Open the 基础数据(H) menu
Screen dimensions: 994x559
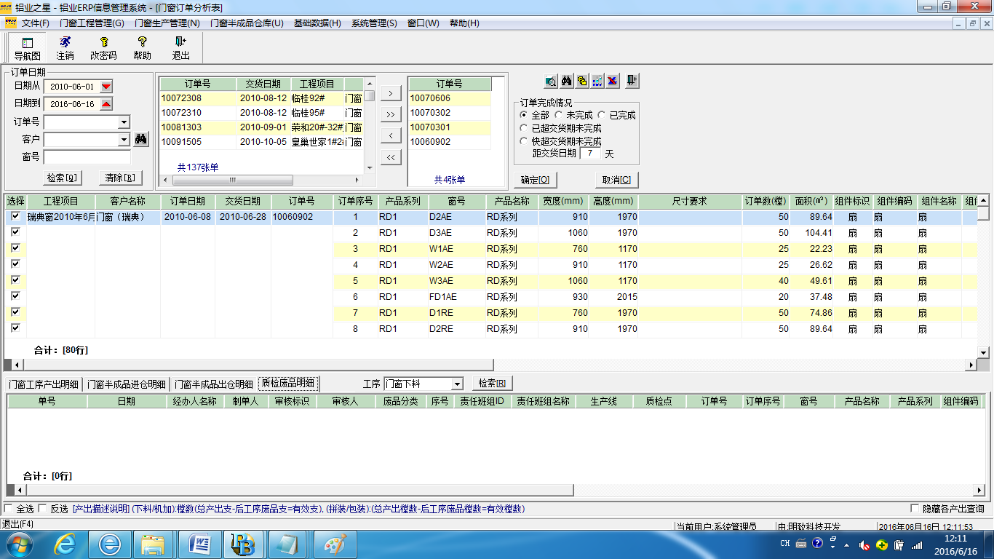coord(317,23)
